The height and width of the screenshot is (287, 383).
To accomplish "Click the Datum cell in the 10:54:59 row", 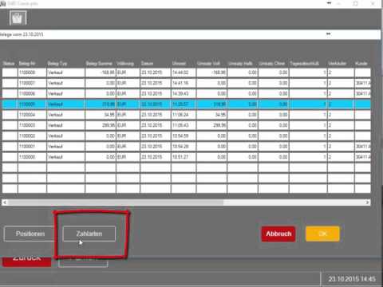I will tap(156, 136).
